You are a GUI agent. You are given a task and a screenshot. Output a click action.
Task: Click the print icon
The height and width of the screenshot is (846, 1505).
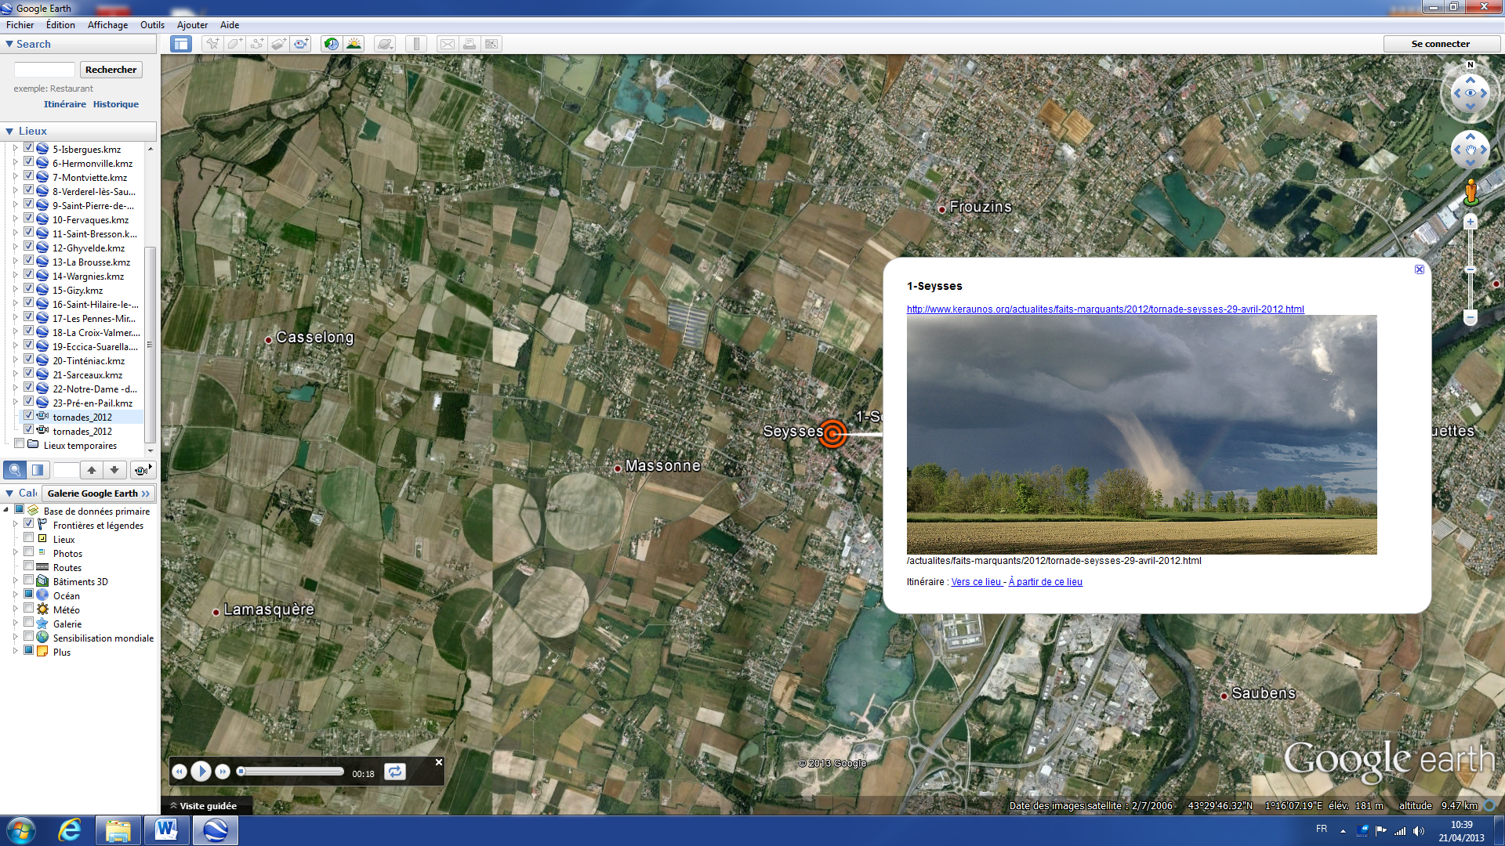click(469, 44)
